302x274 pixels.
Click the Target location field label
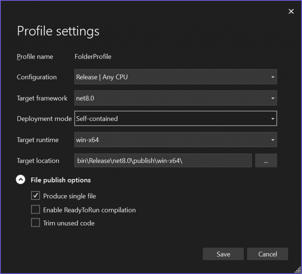point(38,161)
